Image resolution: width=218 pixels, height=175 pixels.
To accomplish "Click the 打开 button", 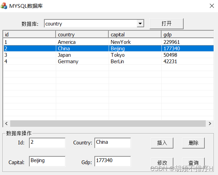I will 167,24.
